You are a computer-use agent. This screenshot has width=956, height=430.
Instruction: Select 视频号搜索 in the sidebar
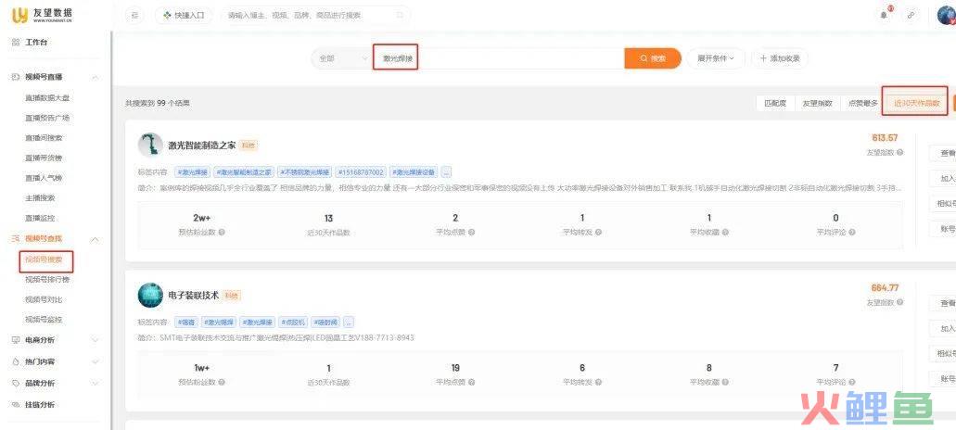point(45,260)
